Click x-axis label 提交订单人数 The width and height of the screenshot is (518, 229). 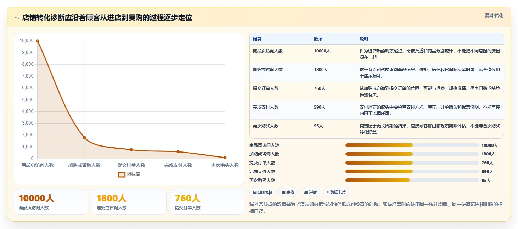coord(131,165)
